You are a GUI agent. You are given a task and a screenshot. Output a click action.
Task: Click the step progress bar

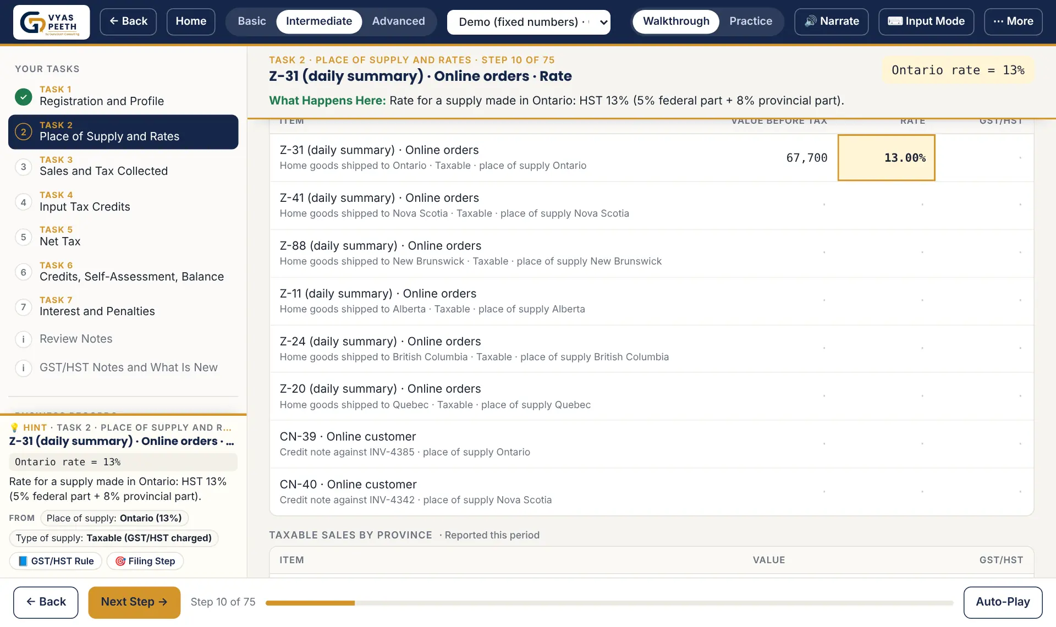(x=609, y=603)
